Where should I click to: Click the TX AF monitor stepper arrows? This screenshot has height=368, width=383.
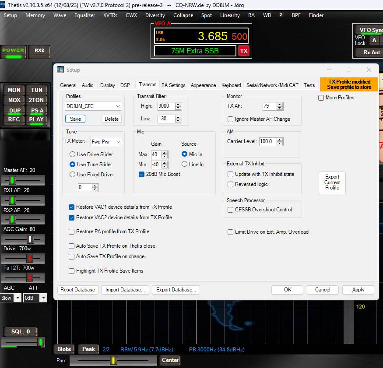pos(280,106)
